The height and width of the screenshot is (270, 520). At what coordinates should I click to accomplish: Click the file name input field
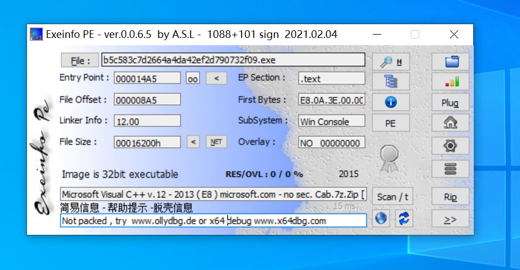click(x=233, y=60)
